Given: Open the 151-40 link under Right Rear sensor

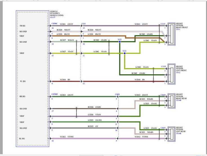Looking at the screenshot, I should (179, 100).
